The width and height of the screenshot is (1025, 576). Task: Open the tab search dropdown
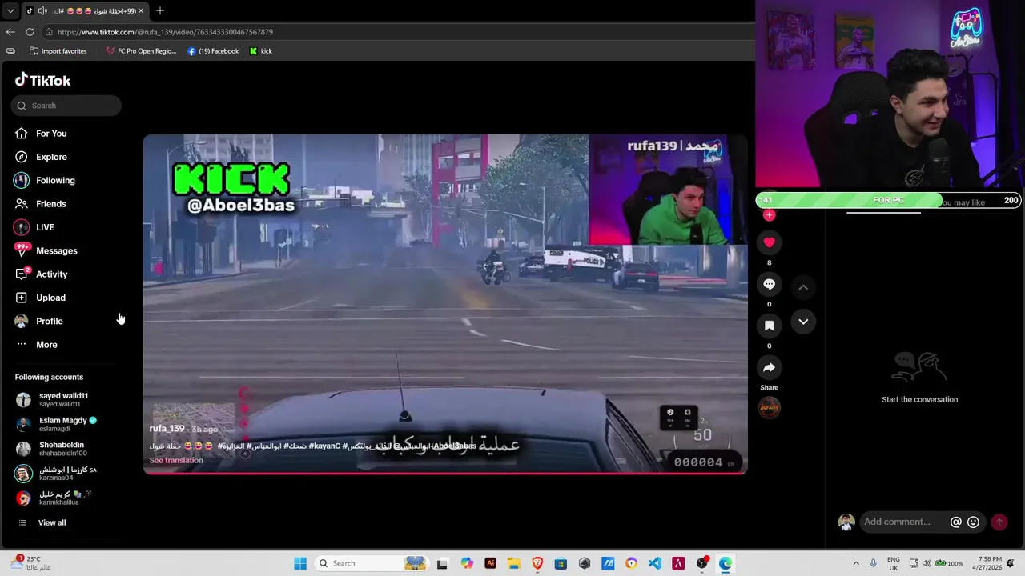(x=10, y=10)
